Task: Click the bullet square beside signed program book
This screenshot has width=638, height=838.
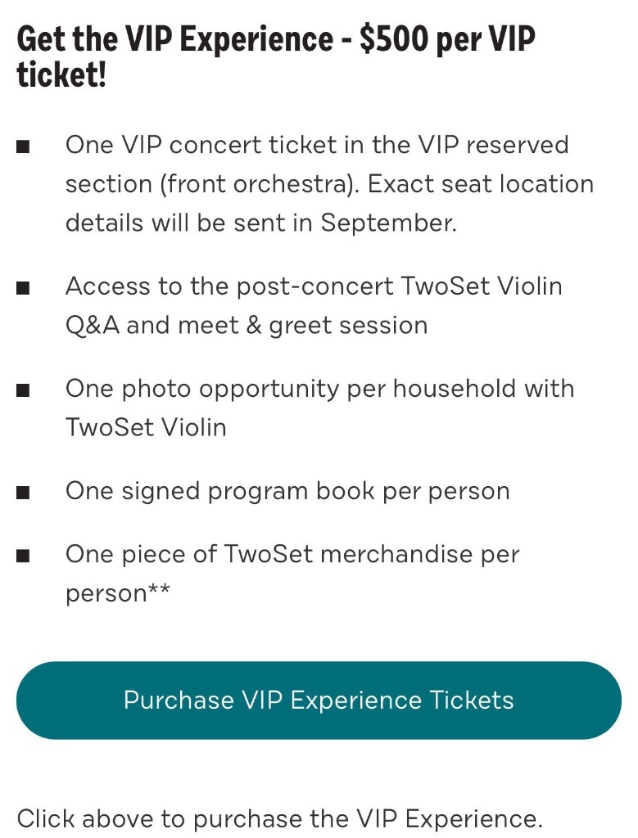Action: [22, 492]
